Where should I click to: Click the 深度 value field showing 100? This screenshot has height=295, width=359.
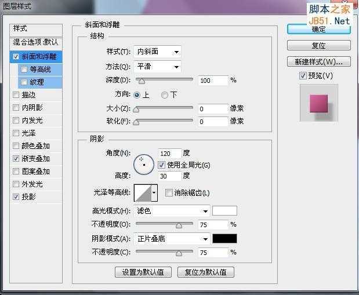(213, 81)
